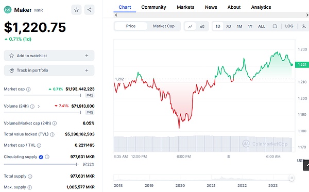This screenshot has width=309, height=192.
Task: Click the $1,220.75 price heading
Action: coord(35,27)
